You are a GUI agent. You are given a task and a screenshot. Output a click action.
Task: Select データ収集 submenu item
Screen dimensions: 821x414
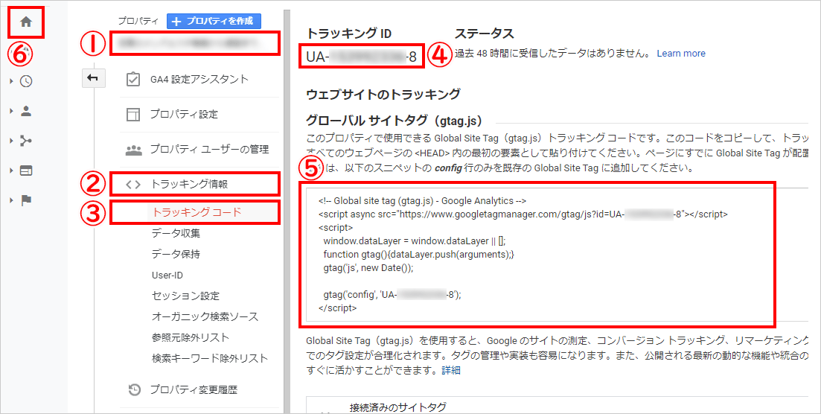pos(176,233)
